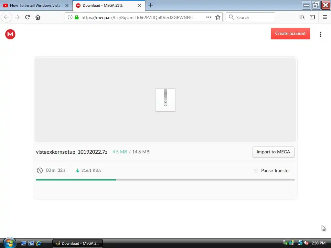Restore down the Firefox window
Screen dimensions: 331x248
click(x=316, y=5)
